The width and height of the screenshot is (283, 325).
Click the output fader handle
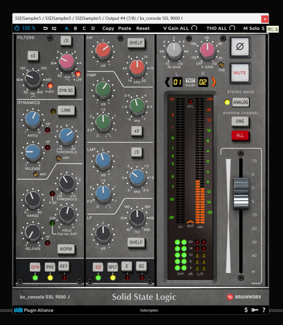click(241, 193)
